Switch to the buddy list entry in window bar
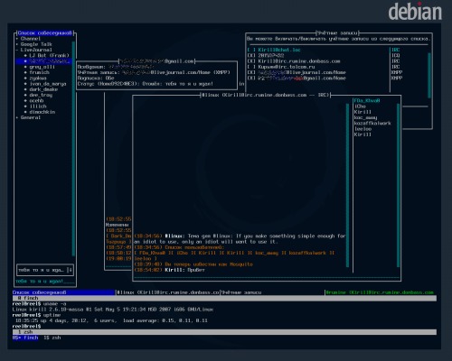This screenshot has height=361, width=452. (x=63, y=292)
